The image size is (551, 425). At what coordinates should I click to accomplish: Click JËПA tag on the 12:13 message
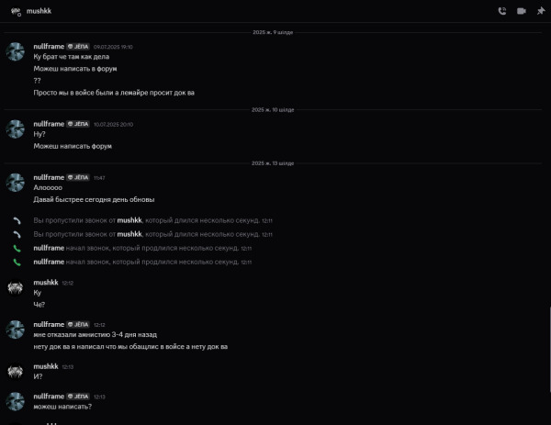click(78, 397)
